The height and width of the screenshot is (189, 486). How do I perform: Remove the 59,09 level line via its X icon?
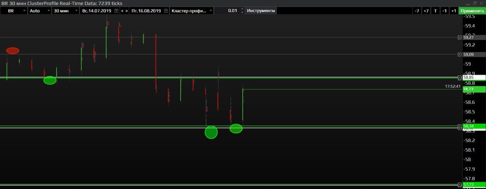tap(459, 54)
